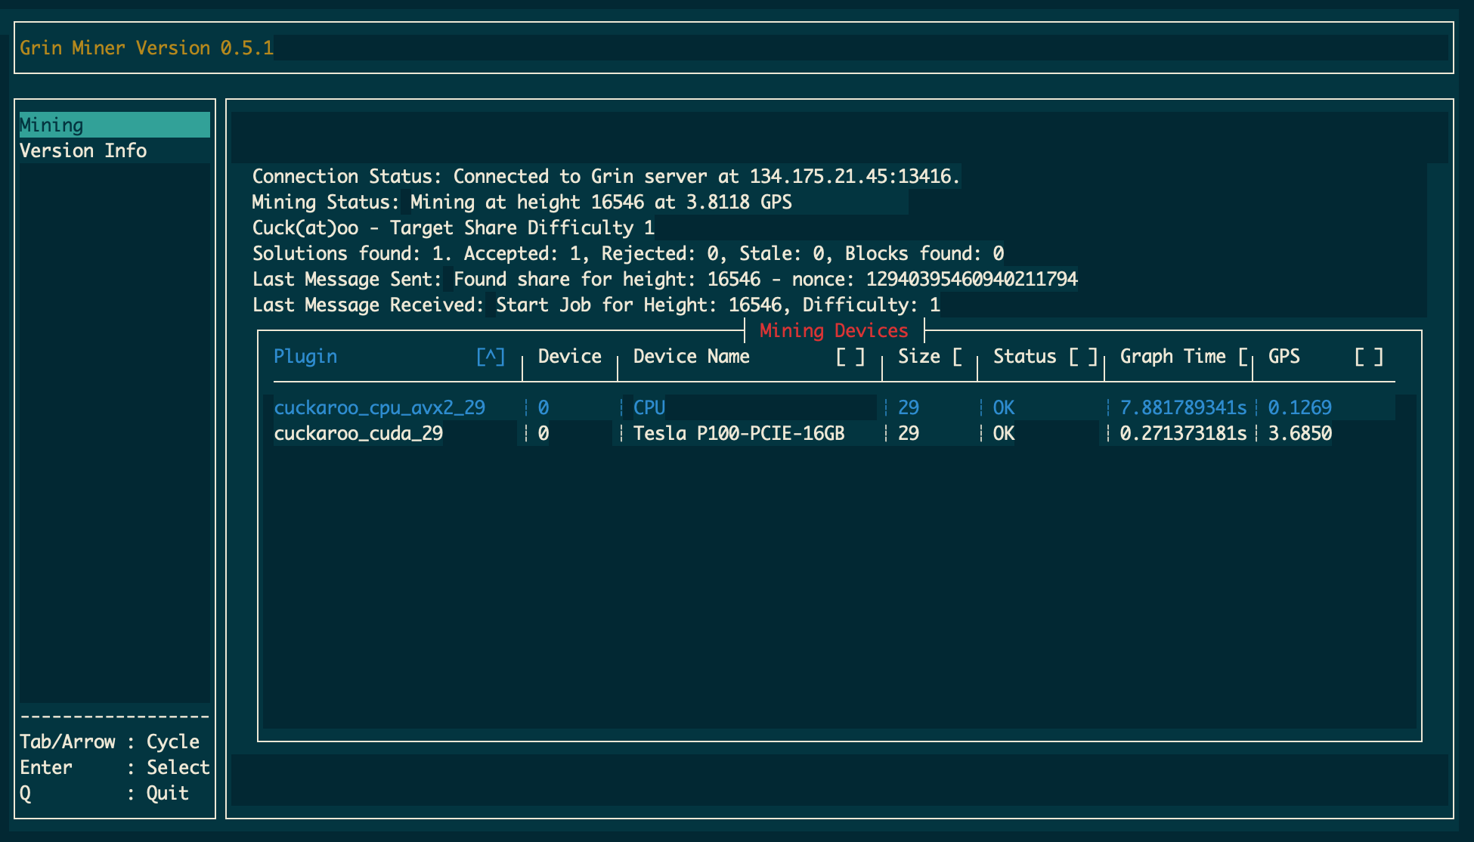Click Size value 29 in Tesla row
This screenshot has width=1474, height=842.
pos(909,433)
